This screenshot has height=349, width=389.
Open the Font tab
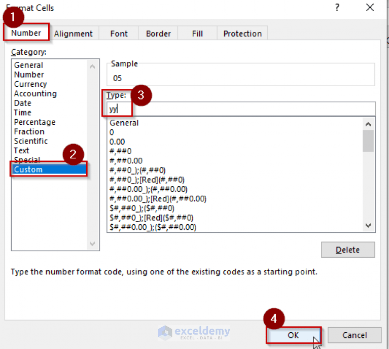click(119, 33)
